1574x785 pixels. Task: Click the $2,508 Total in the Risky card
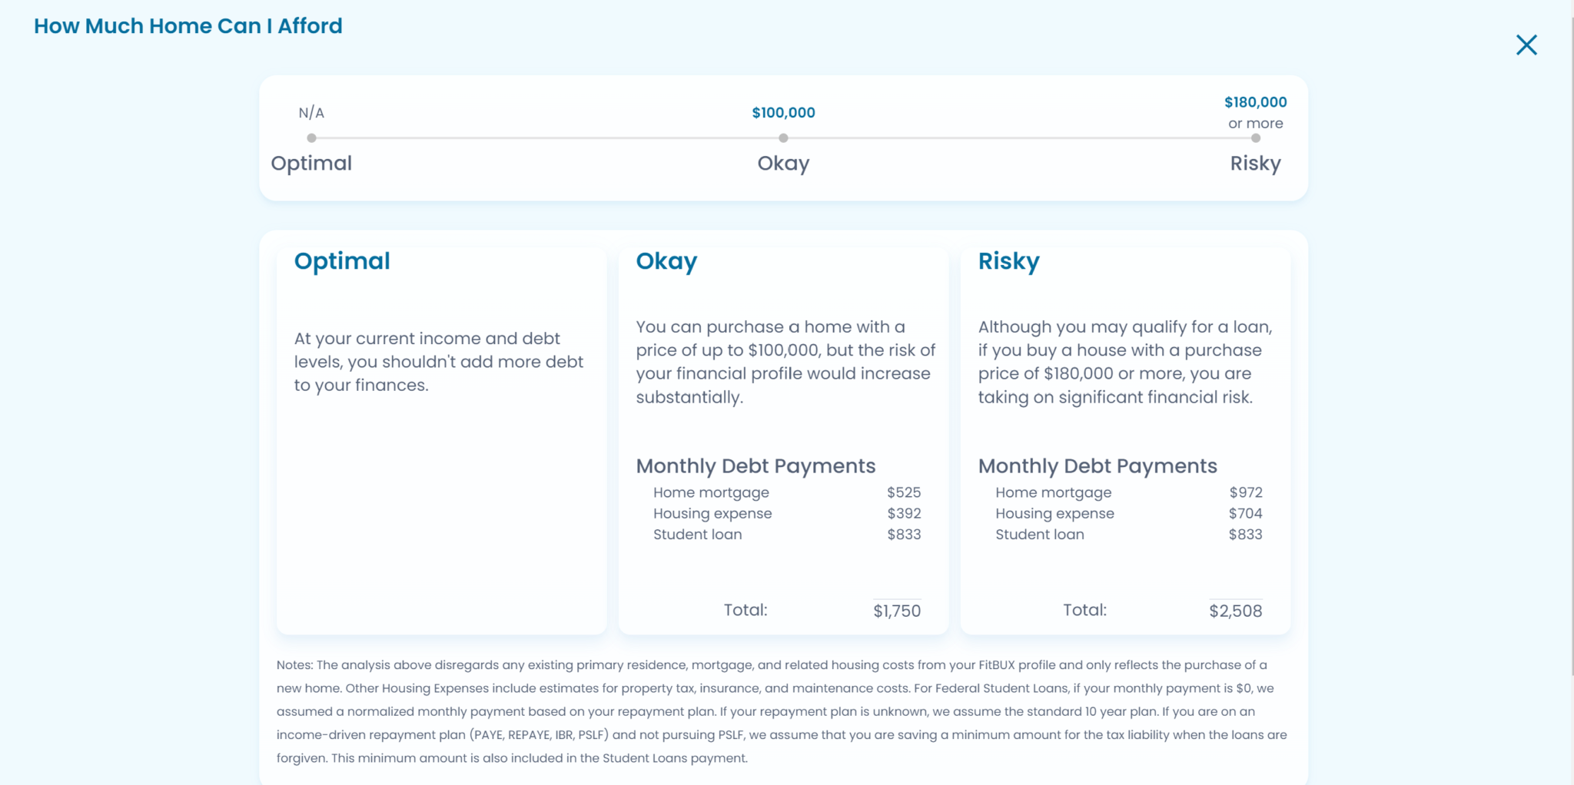coord(1237,611)
